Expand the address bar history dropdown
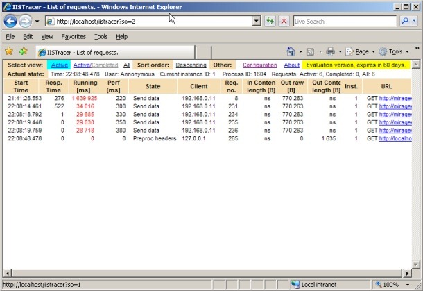Image resolution: width=423 pixels, height=291 pixels. (x=257, y=21)
